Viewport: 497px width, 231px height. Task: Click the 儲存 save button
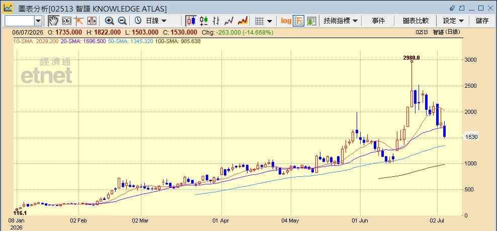click(x=482, y=21)
